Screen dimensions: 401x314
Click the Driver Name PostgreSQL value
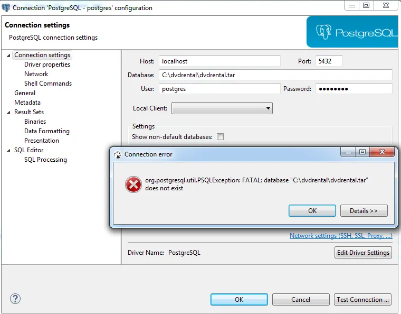click(x=184, y=253)
